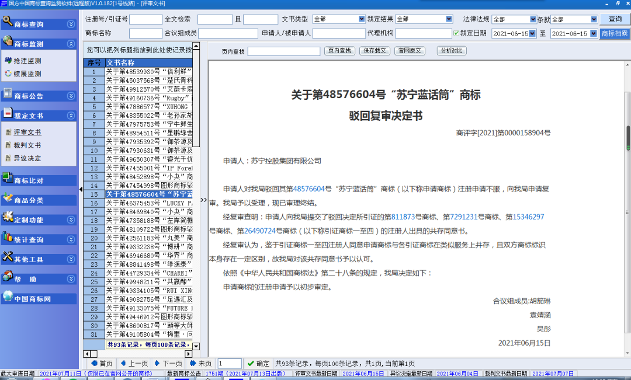631x380 pixels.
Task: Focus the 注册号/引证号 input field
Action: coord(145,19)
